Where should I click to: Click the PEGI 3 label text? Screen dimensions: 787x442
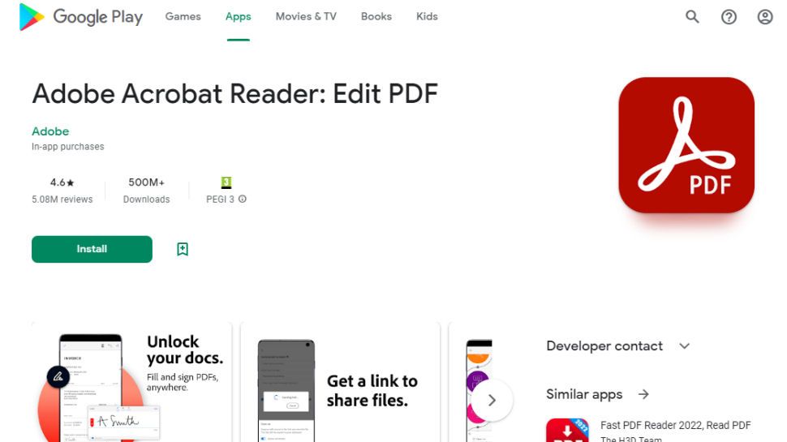[221, 200]
